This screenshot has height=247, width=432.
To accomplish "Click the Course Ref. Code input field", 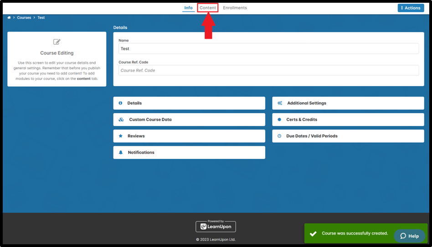I will point(268,70).
